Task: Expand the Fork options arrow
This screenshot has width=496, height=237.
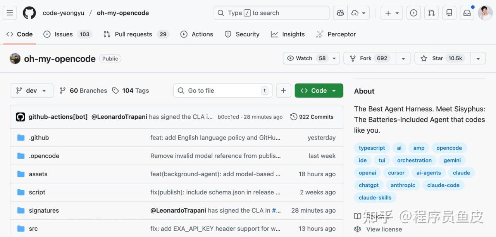Action: coord(403,58)
